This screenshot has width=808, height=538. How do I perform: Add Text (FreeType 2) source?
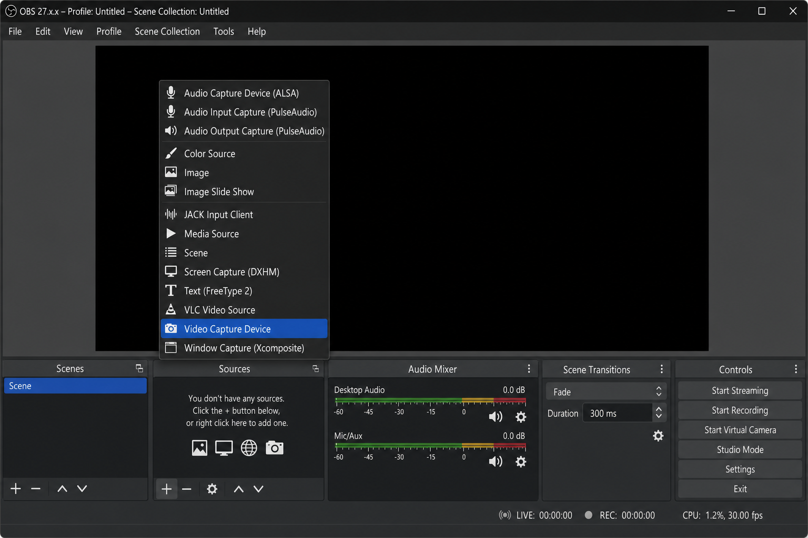(x=244, y=291)
